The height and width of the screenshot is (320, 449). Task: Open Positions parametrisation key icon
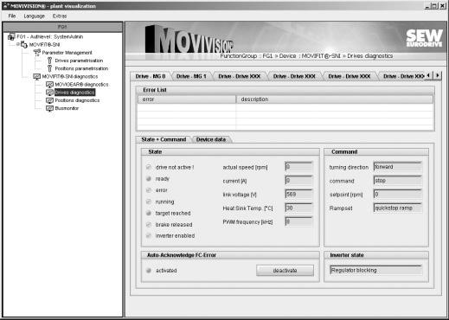click(x=49, y=68)
